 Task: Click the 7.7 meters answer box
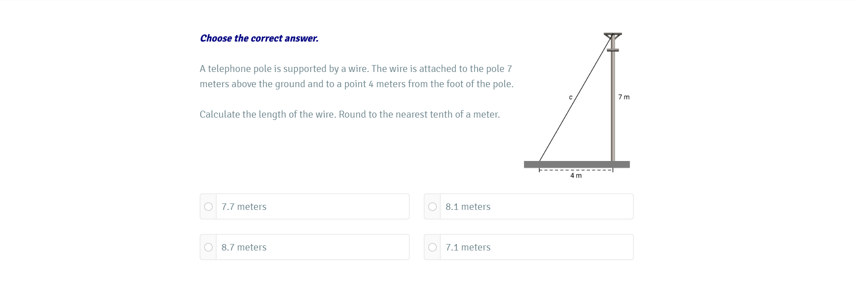pos(305,207)
